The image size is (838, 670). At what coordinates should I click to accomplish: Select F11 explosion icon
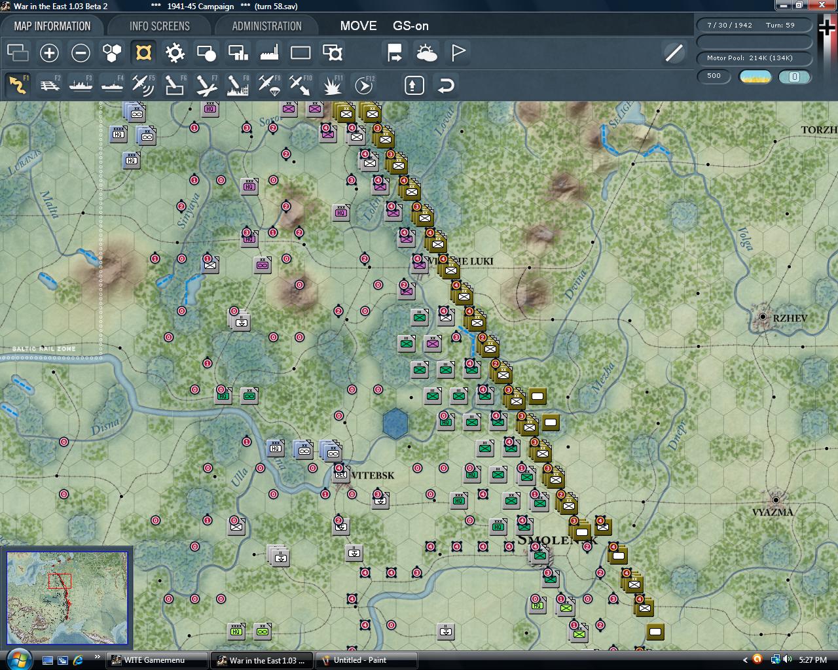pos(332,85)
